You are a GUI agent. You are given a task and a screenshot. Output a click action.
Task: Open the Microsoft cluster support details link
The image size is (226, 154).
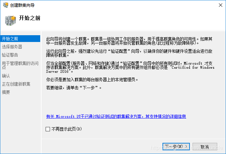(x=116, y=116)
